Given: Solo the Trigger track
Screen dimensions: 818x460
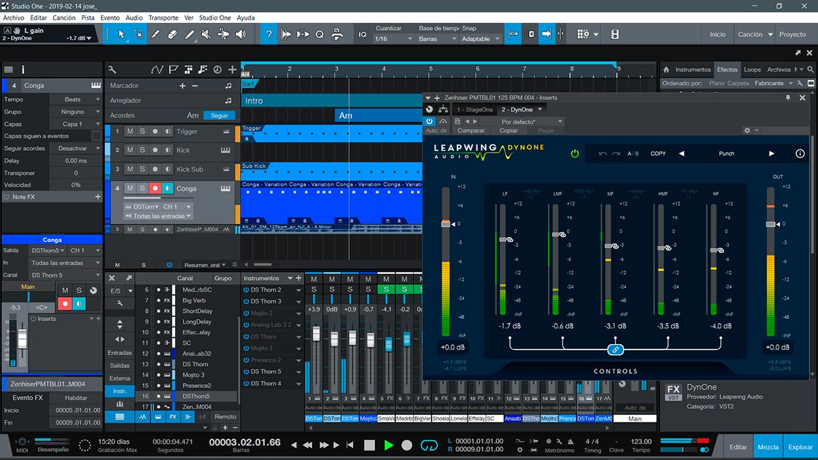Looking at the screenshot, I should 142,132.
